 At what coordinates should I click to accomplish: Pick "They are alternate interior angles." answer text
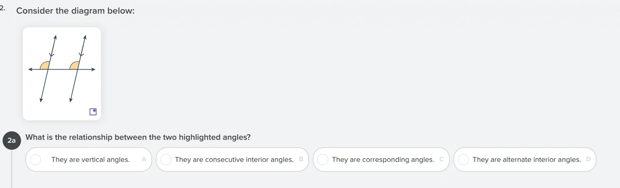pyautogui.click(x=527, y=160)
